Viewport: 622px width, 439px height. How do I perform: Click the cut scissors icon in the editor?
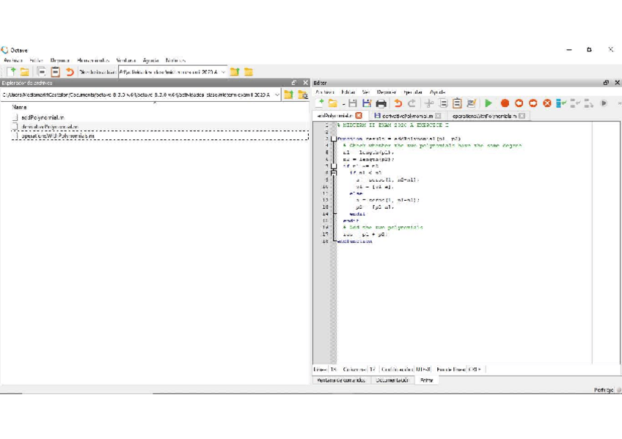429,103
